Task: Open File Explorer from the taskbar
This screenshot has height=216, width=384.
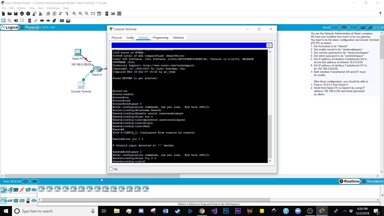Action: click(x=117, y=211)
